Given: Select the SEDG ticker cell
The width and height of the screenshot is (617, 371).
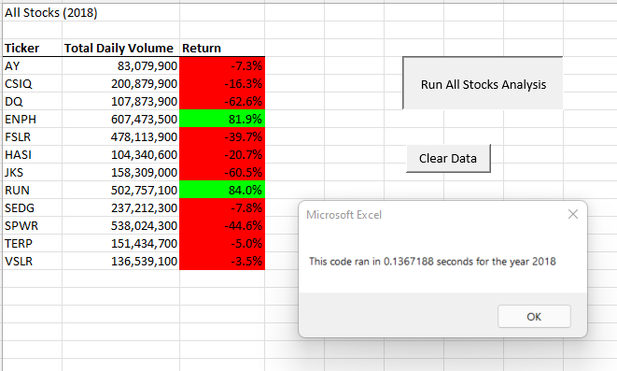Looking at the screenshot, I should click(x=33, y=207).
